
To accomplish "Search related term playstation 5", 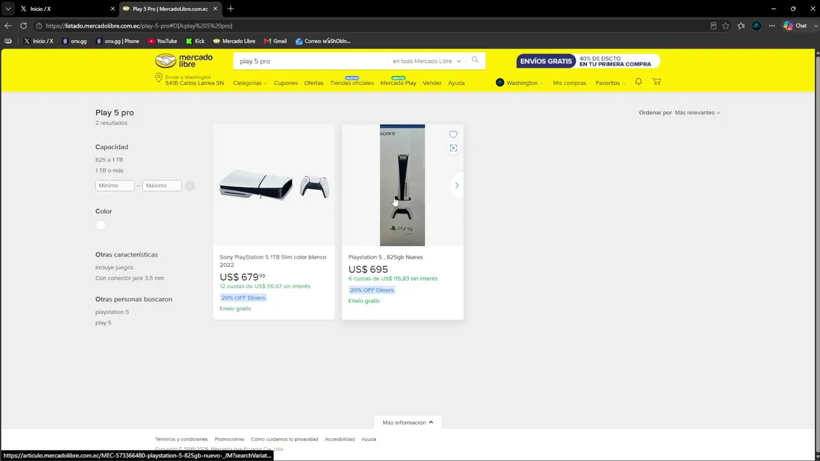I will pos(112,312).
